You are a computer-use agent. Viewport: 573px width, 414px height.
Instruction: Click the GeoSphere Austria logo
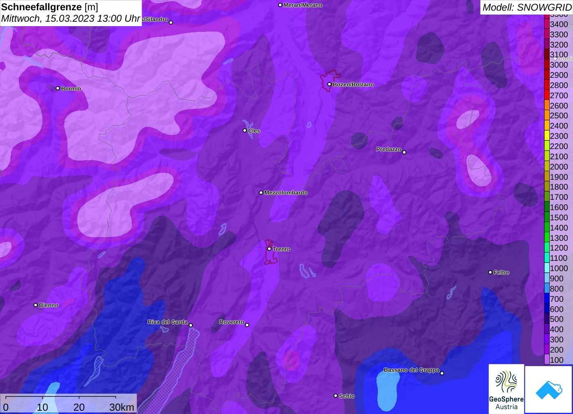coord(506,389)
